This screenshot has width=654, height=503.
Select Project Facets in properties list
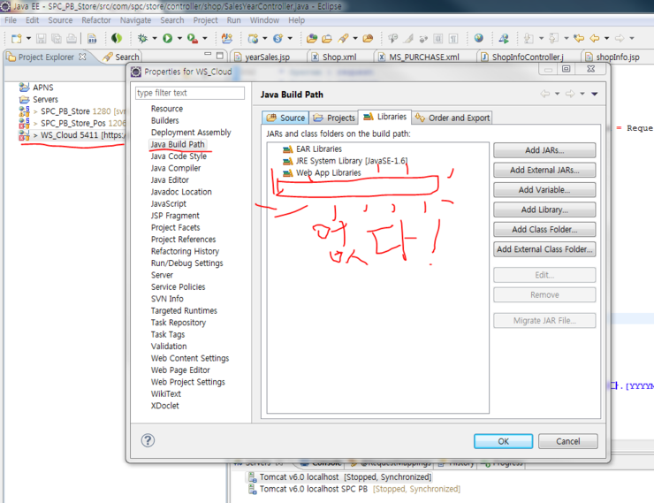tap(175, 227)
